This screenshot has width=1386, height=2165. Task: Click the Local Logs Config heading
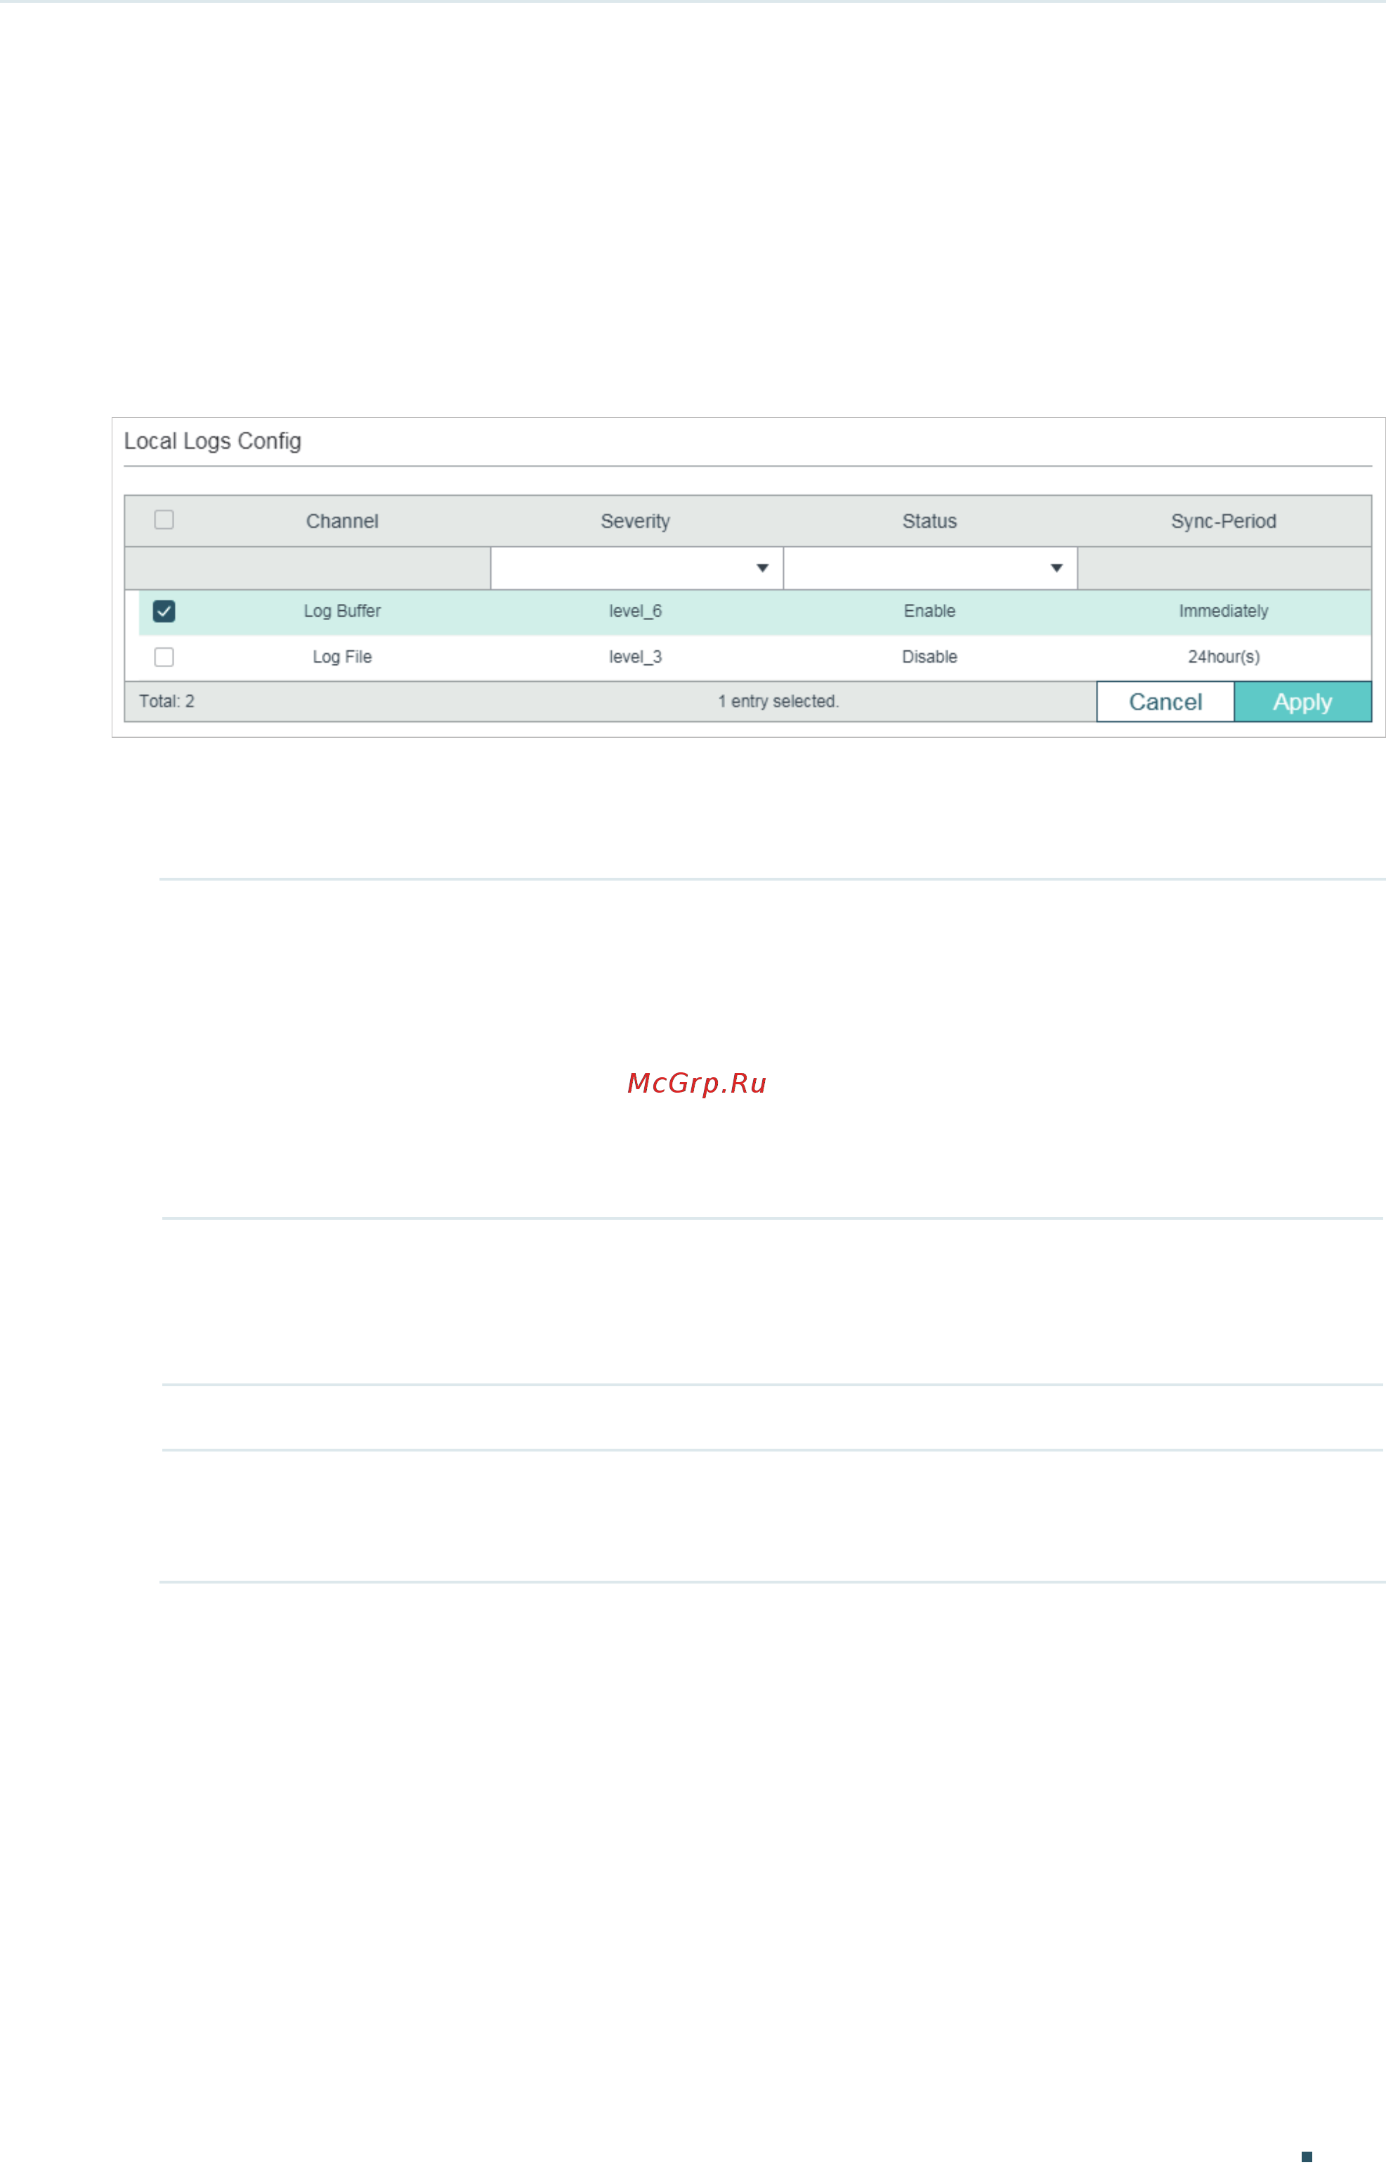(x=212, y=442)
